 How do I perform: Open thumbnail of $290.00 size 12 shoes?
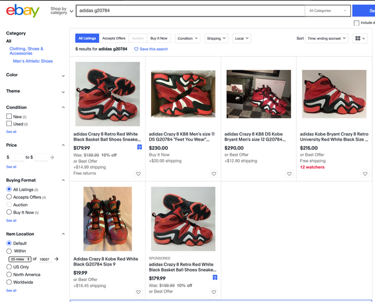click(x=259, y=94)
